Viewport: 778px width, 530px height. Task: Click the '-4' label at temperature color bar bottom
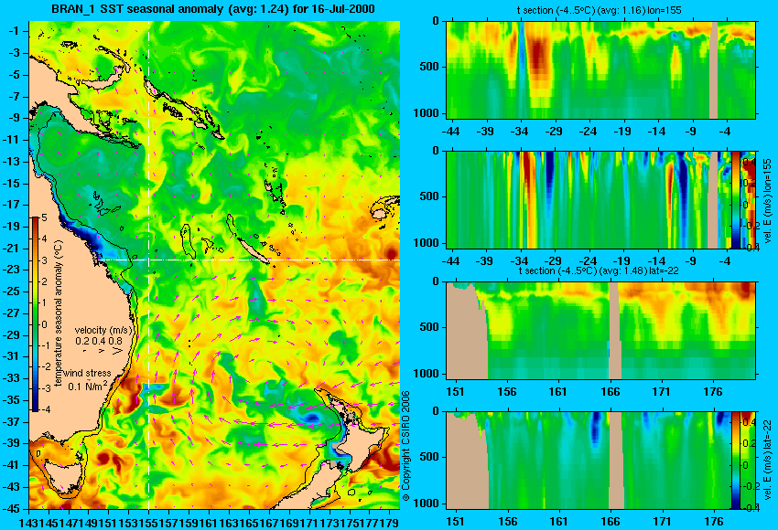45,409
